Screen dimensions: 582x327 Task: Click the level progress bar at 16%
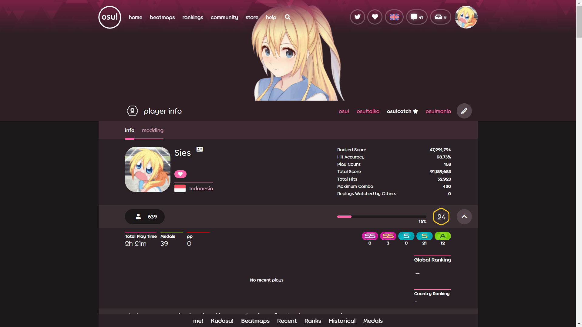[x=382, y=217]
